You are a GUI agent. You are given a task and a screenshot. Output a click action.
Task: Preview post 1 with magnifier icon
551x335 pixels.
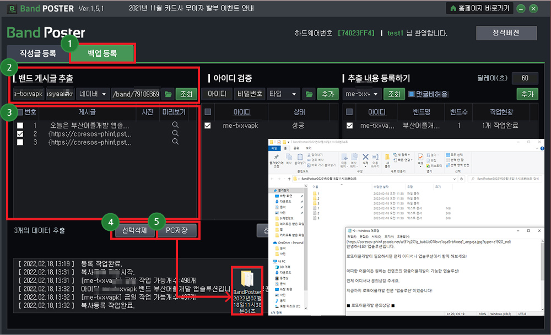click(175, 125)
